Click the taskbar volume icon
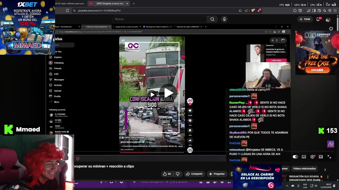 tap(316, 186)
